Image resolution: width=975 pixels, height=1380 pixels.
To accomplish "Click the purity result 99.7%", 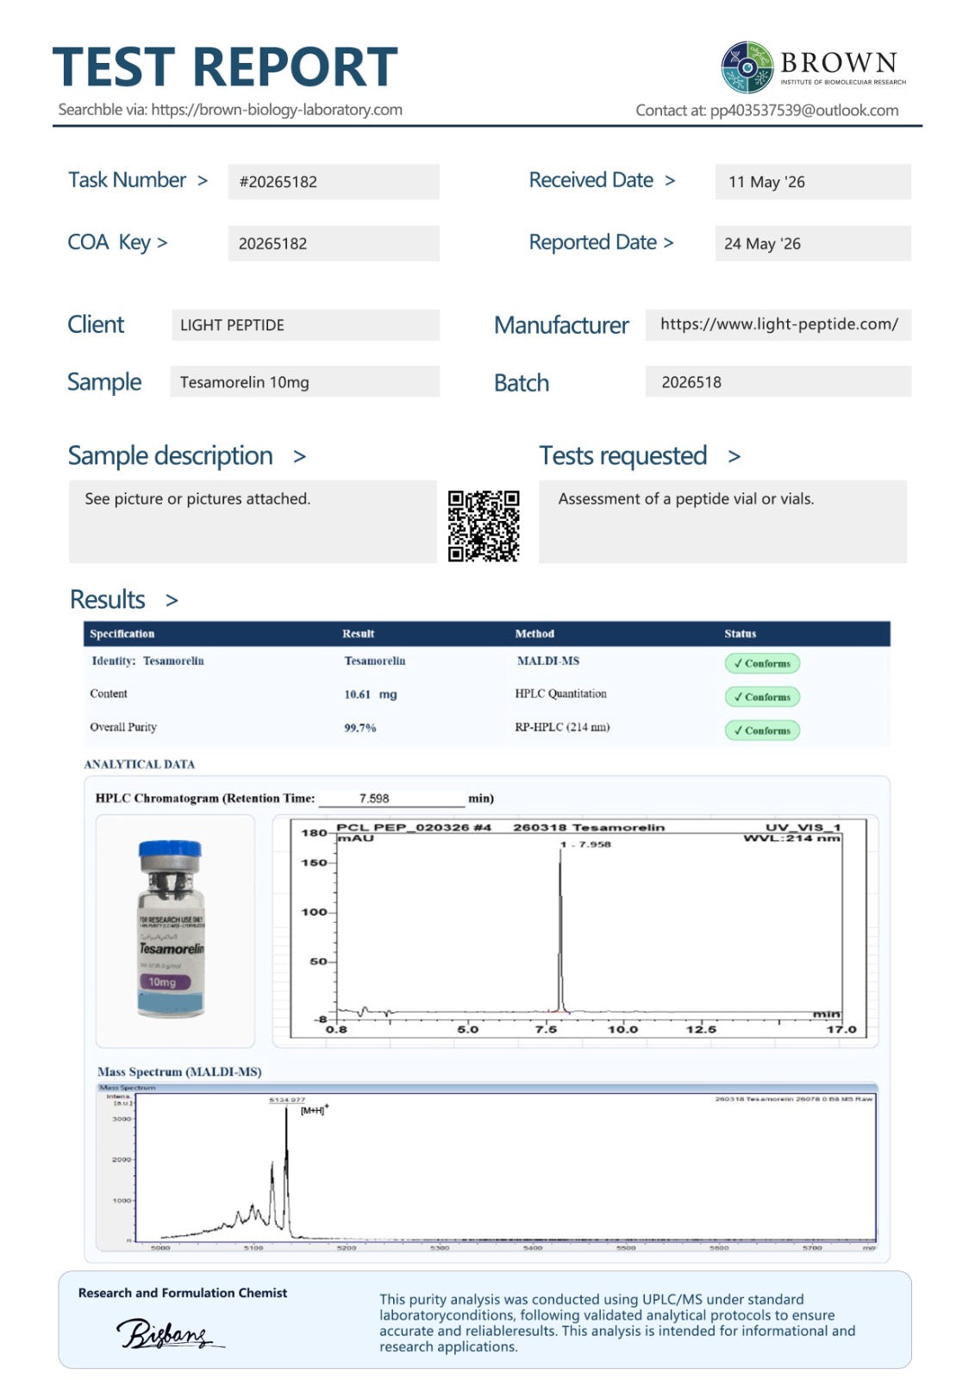I will [x=360, y=728].
